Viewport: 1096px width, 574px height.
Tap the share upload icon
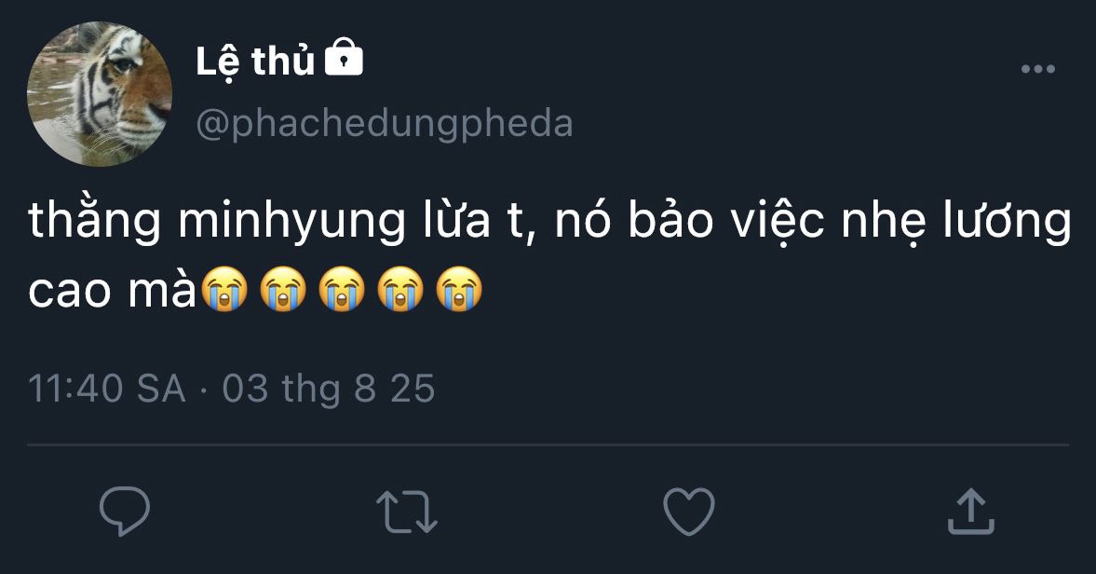(970, 512)
